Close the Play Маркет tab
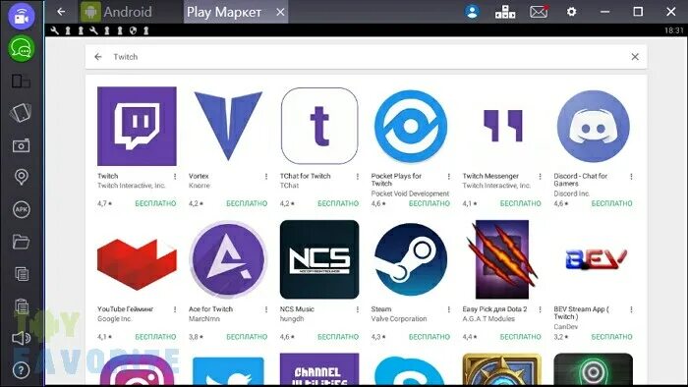The height and width of the screenshot is (387, 688). coord(280,12)
